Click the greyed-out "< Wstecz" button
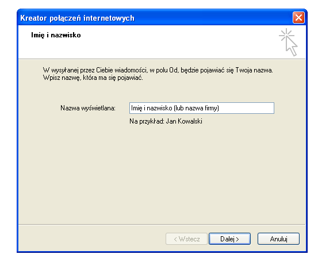The image size is (318, 254). click(x=186, y=239)
